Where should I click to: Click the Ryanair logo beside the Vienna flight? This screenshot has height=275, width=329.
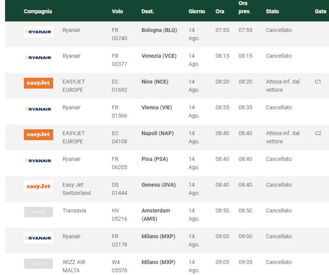[39, 109]
